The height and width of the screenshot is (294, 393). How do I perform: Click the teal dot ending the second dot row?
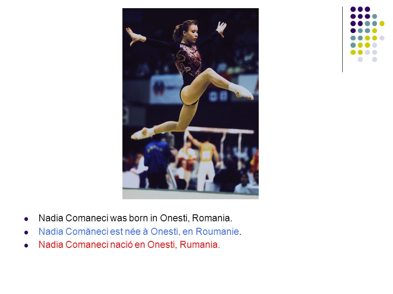coord(375,16)
